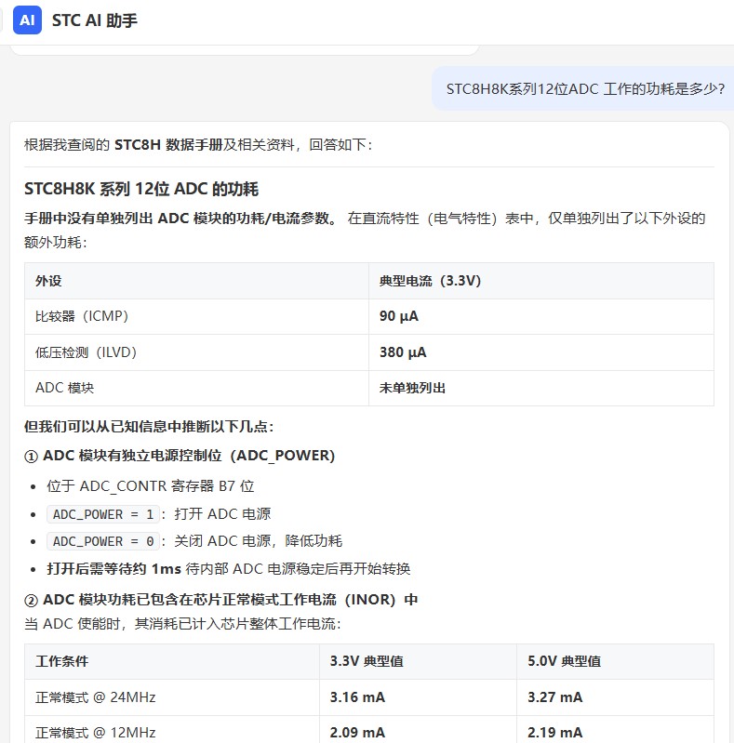The width and height of the screenshot is (734, 743).
Task: Select the 2.19 mA value
Action: click(x=554, y=733)
